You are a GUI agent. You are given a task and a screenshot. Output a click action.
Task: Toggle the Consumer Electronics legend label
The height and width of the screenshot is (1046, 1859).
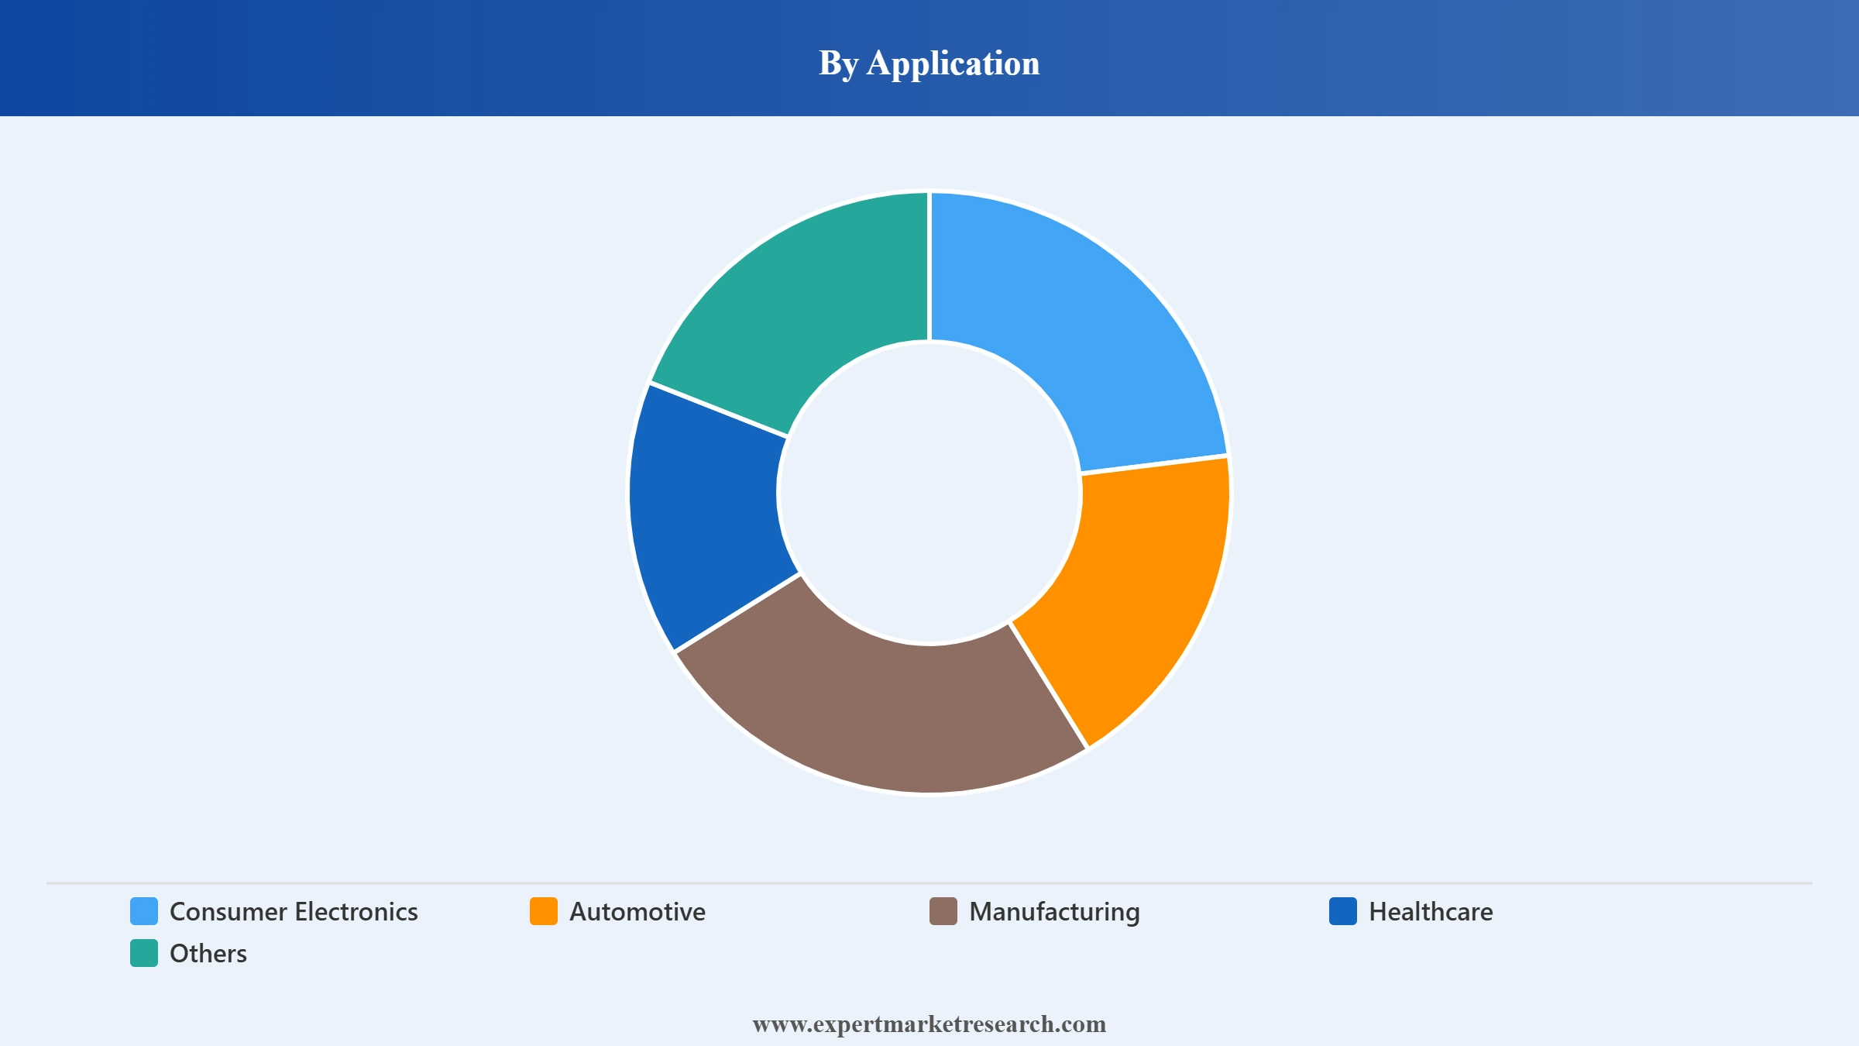(x=294, y=911)
